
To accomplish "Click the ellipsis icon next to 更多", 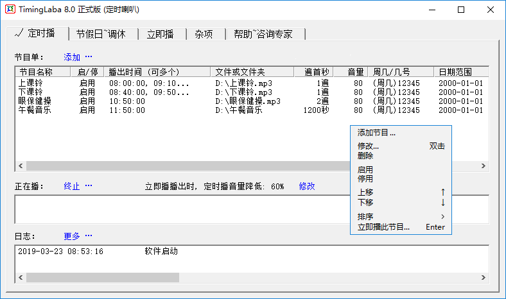I will pos(89,236).
